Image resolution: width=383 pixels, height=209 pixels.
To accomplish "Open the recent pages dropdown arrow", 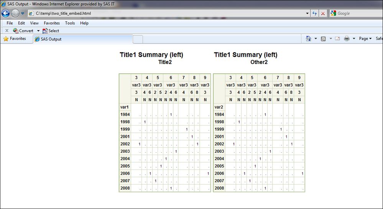I will click(x=23, y=13).
